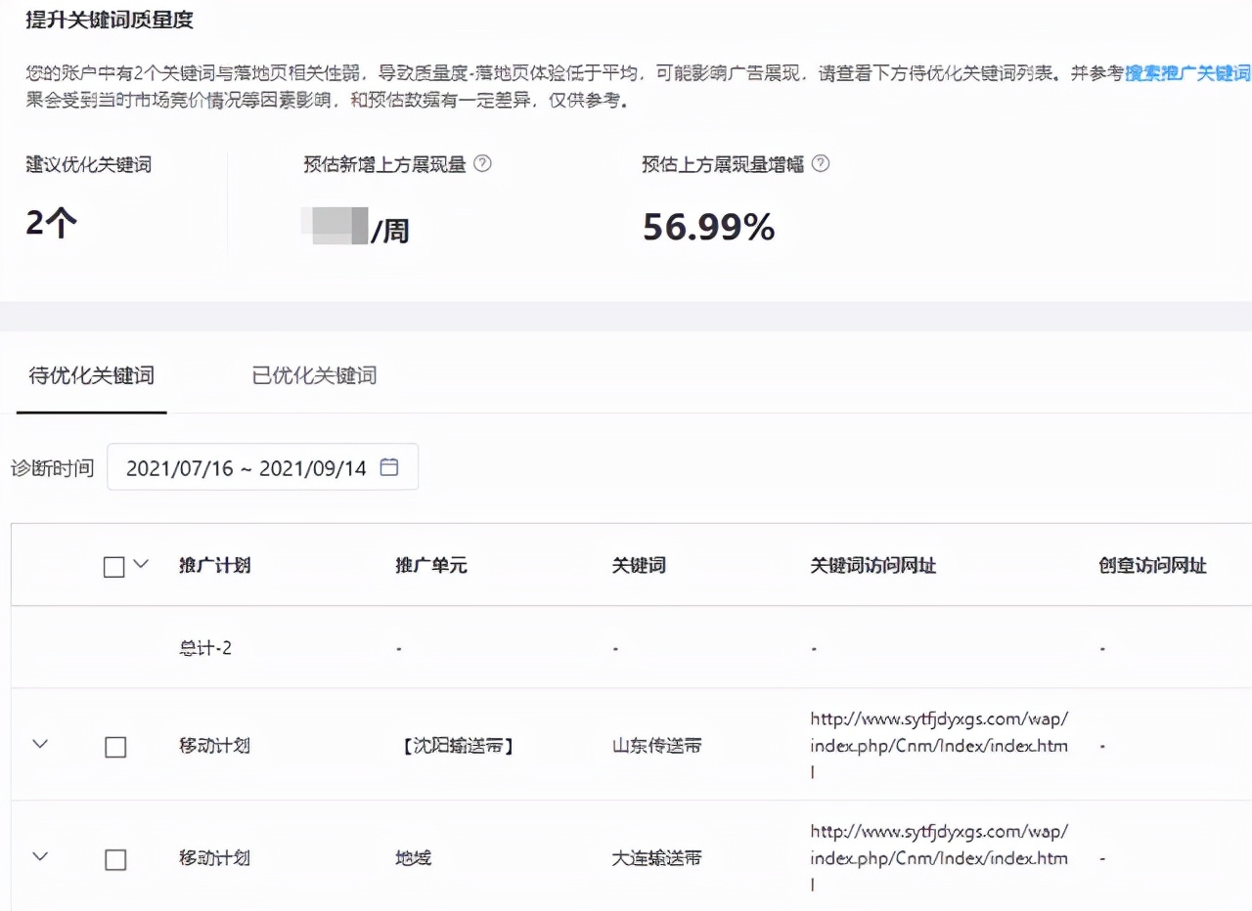Select the 待优化关键词 tab

tap(90, 375)
